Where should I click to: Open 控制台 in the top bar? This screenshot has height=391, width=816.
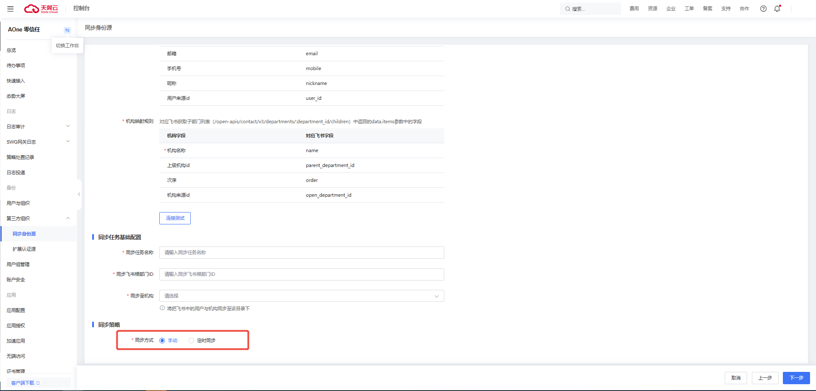[x=81, y=8]
